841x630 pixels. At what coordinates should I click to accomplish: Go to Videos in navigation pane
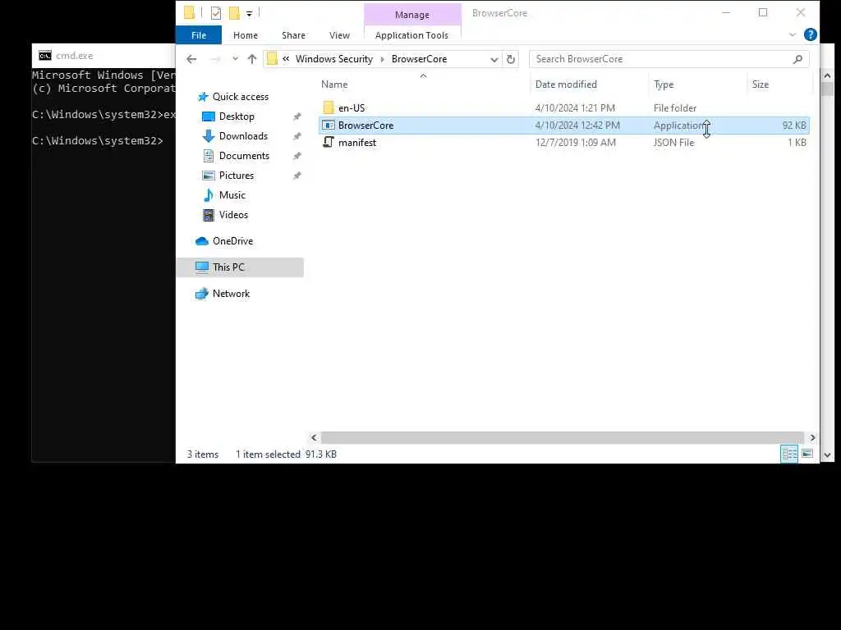tap(233, 215)
